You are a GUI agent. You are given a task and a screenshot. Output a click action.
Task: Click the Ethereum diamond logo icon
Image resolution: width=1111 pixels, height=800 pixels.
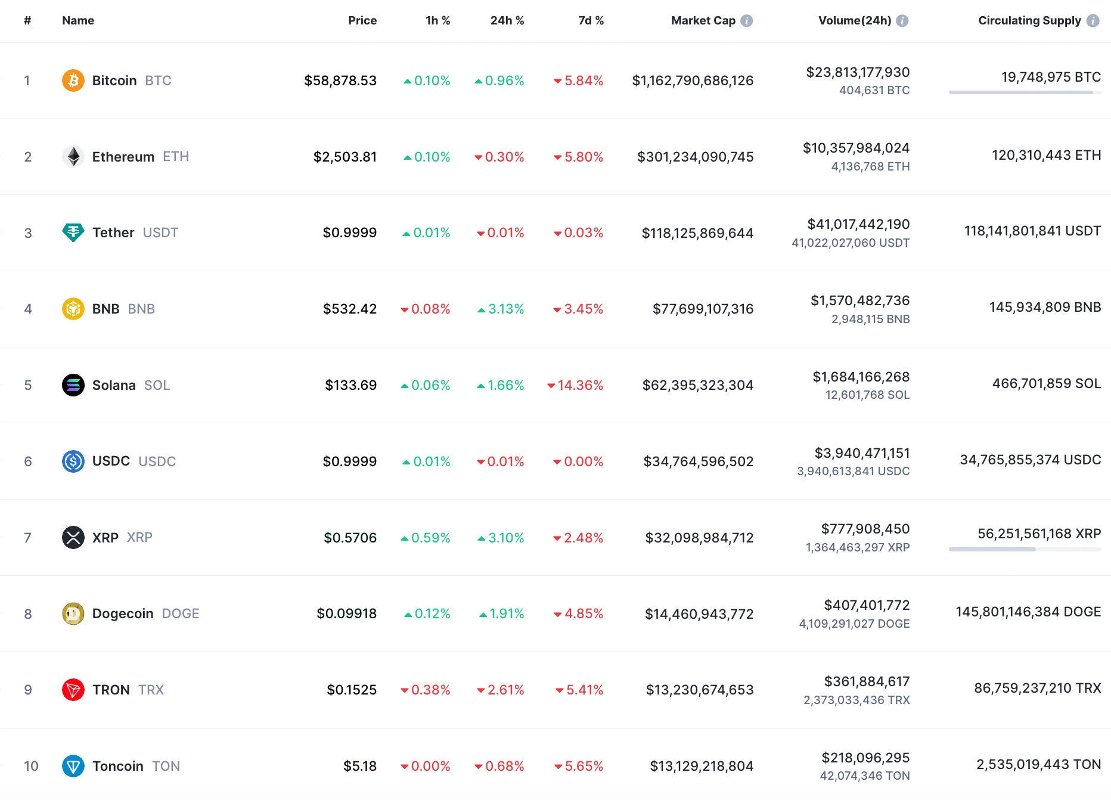coord(73,157)
